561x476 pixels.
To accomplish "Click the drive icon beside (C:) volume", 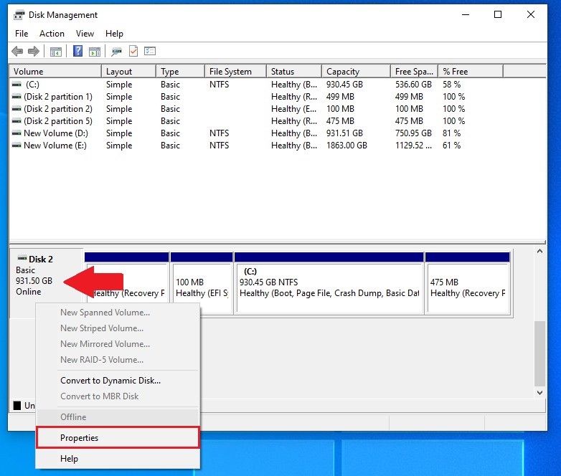I will [16, 85].
